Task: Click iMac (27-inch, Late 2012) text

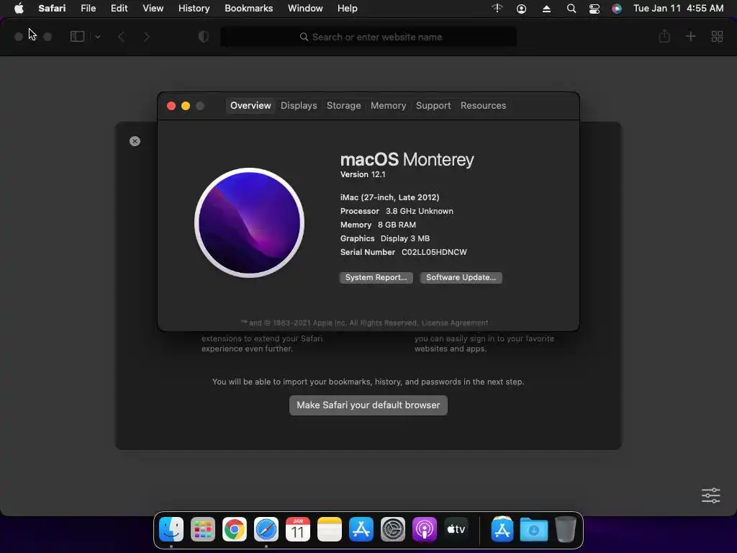Action: click(389, 197)
